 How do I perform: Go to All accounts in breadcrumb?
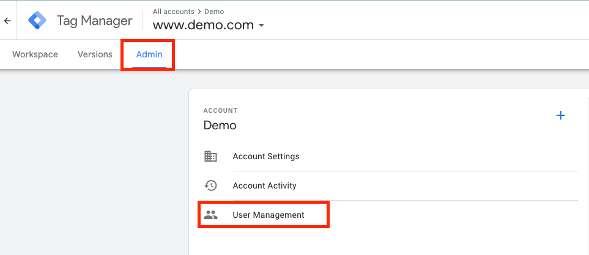point(173,12)
